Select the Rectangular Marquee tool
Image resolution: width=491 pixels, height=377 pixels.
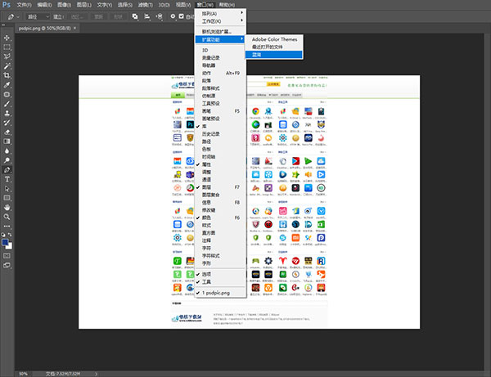point(7,47)
